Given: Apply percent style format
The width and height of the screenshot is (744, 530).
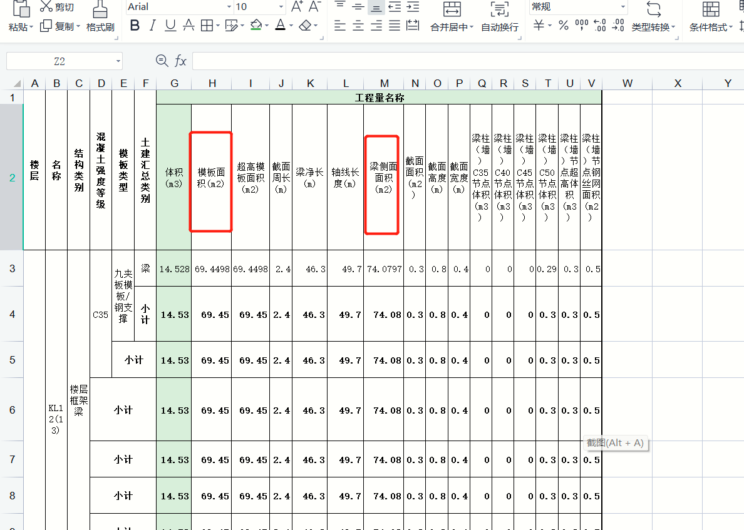Looking at the screenshot, I should click(564, 26).
